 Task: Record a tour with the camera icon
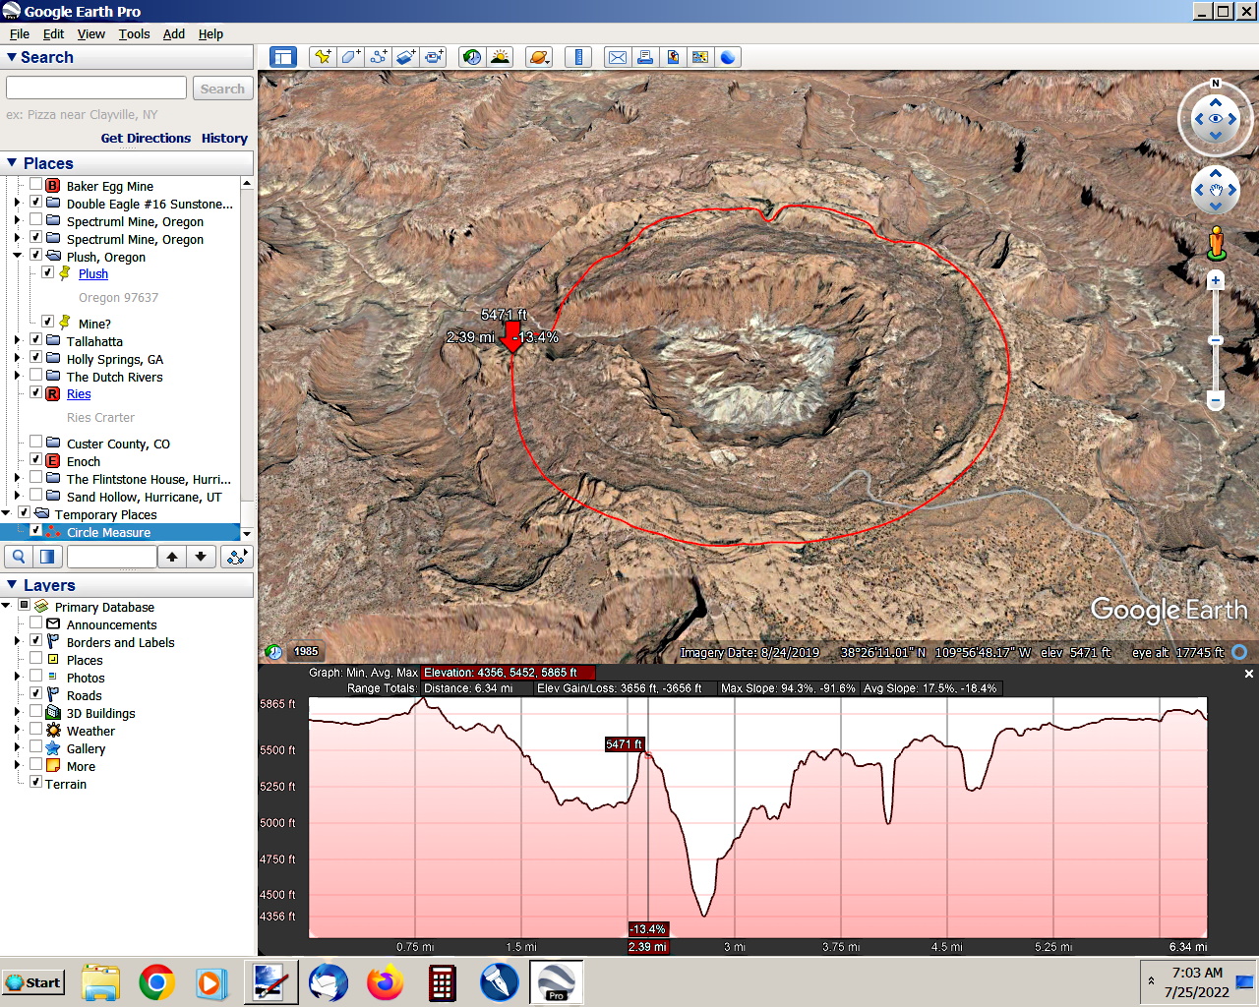pyautogui.click(x=434, y=57)
